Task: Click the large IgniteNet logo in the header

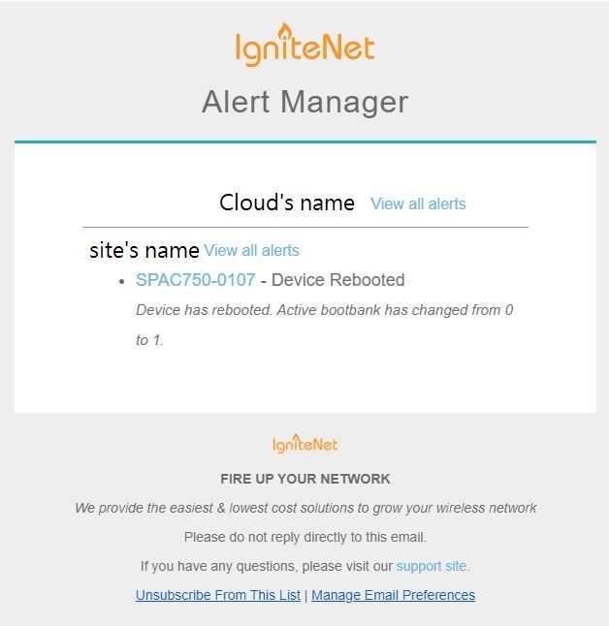Action: point(304,45)
